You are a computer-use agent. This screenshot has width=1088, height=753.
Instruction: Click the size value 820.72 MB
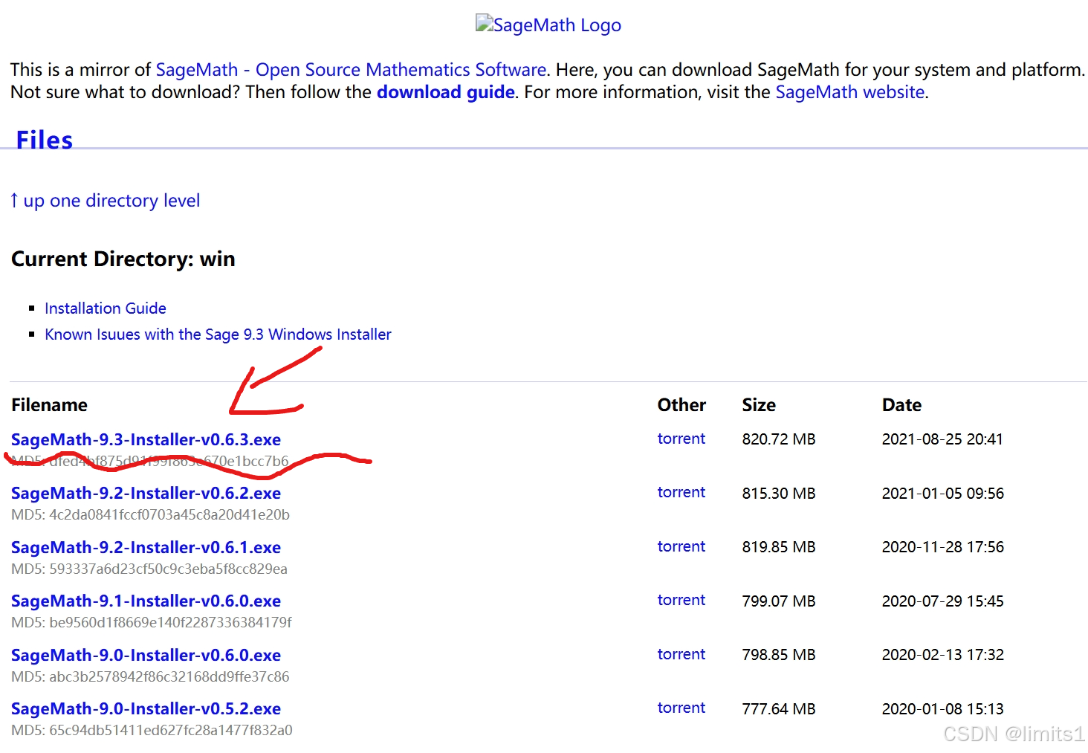(779, 439)
